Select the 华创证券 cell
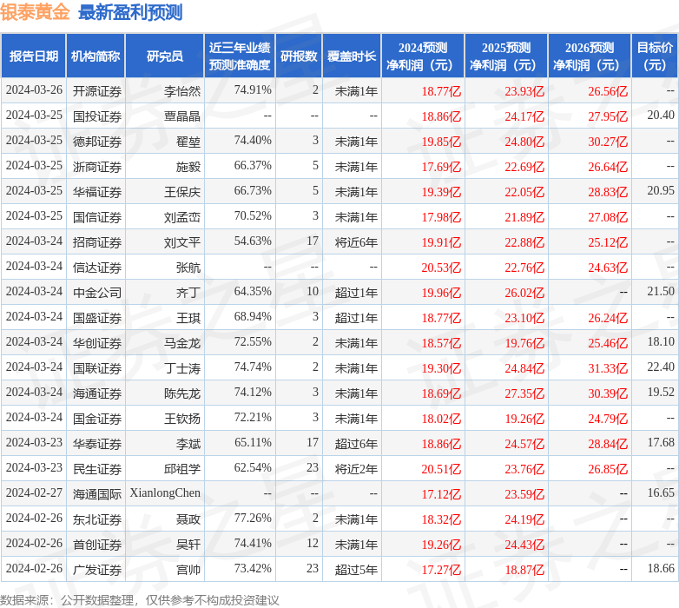Screen dimensions: 679x608 point(97,342)
